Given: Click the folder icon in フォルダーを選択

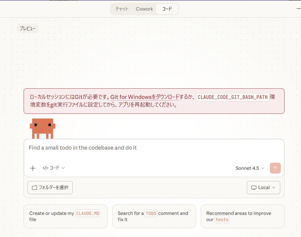Looking at the screenshot, I should (x=34, y=188).
